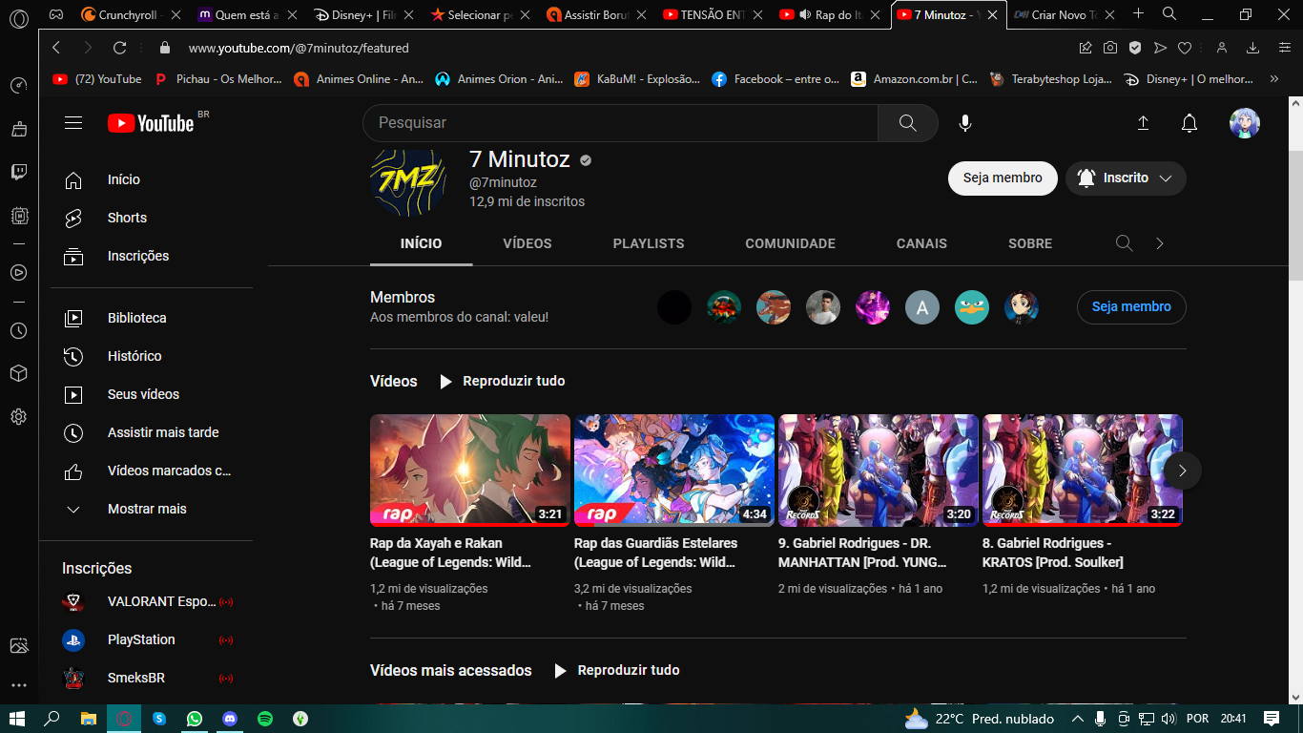The height and width of the screenshot is (733, 1303).
Task: Show next videos with carousel arrow
Action: point(1183,471)
